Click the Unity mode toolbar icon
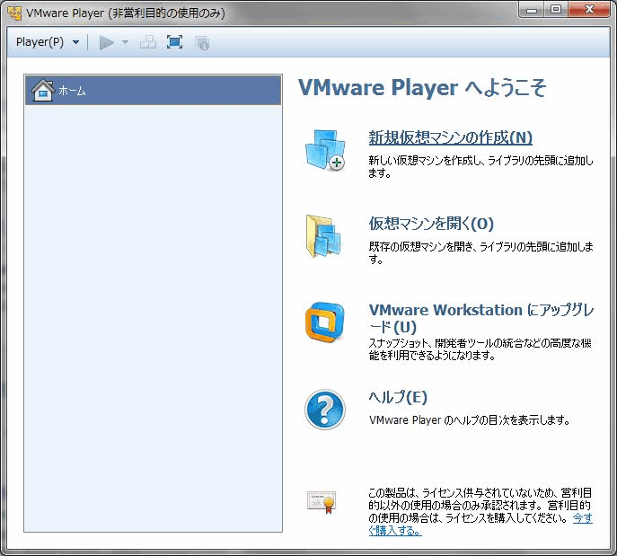617x556 pixels. click(x=202, y=42)
